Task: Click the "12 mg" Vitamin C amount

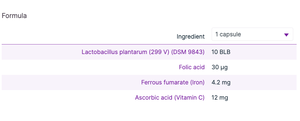Action: click(x=220, y=98)
